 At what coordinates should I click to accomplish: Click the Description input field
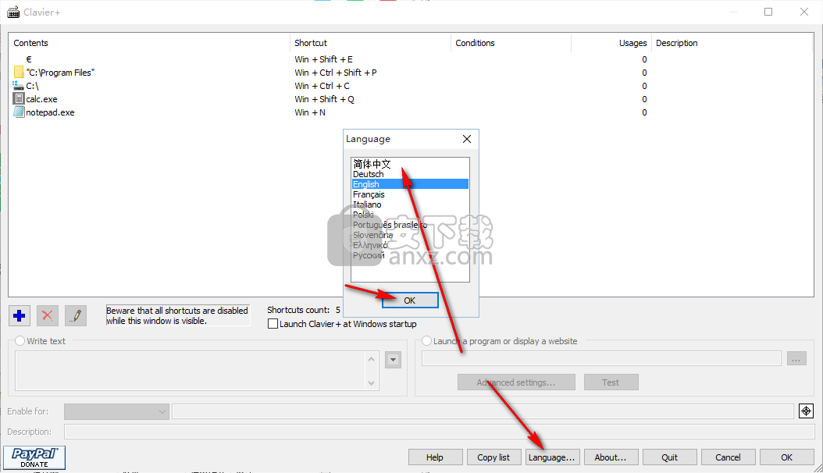(439, 432)
